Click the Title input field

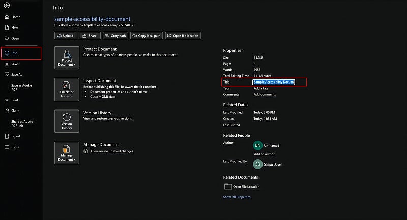[273, 82]
